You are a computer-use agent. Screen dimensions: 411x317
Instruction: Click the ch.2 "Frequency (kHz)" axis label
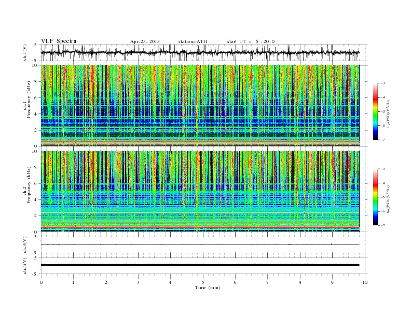(x=29, y=185)
